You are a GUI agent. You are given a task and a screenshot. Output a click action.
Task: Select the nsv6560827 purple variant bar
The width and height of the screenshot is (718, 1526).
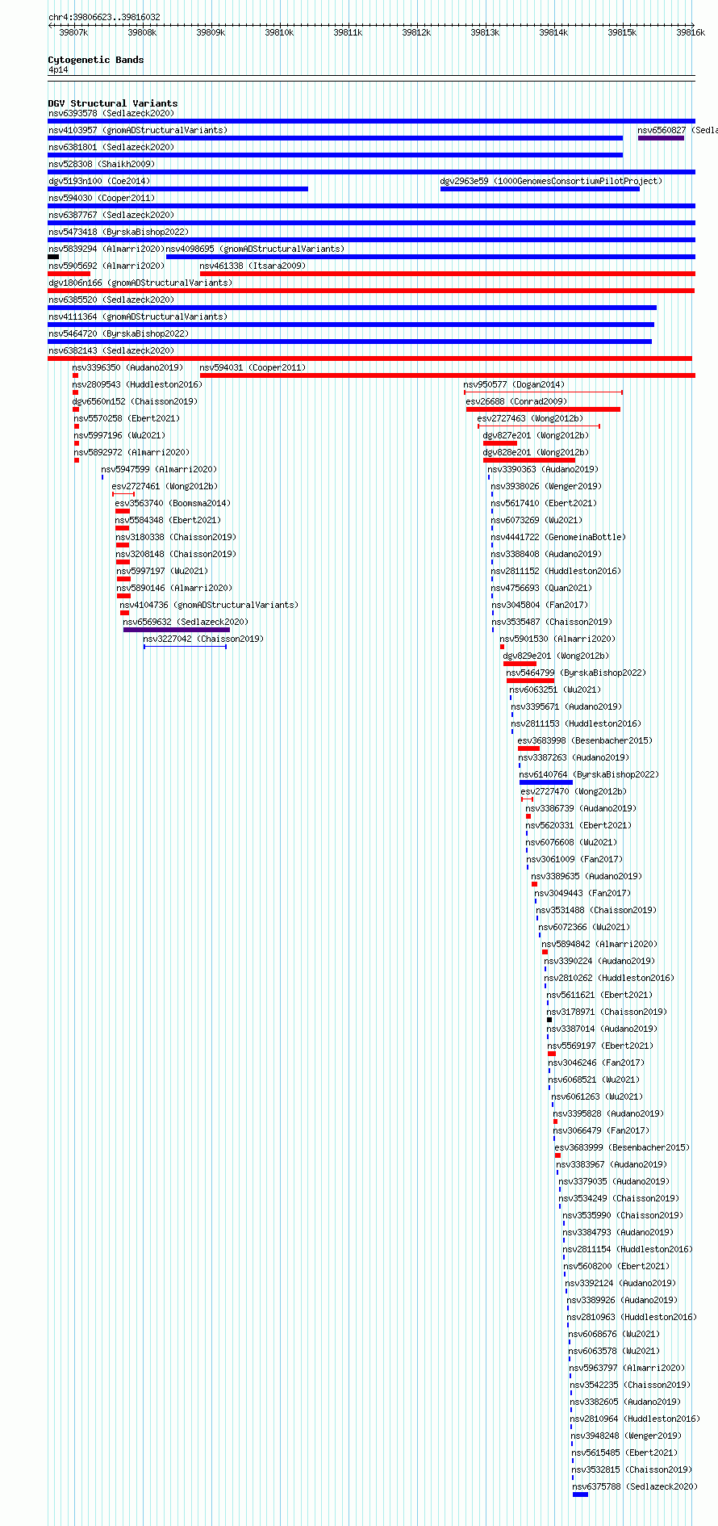(x=661, y=138)
